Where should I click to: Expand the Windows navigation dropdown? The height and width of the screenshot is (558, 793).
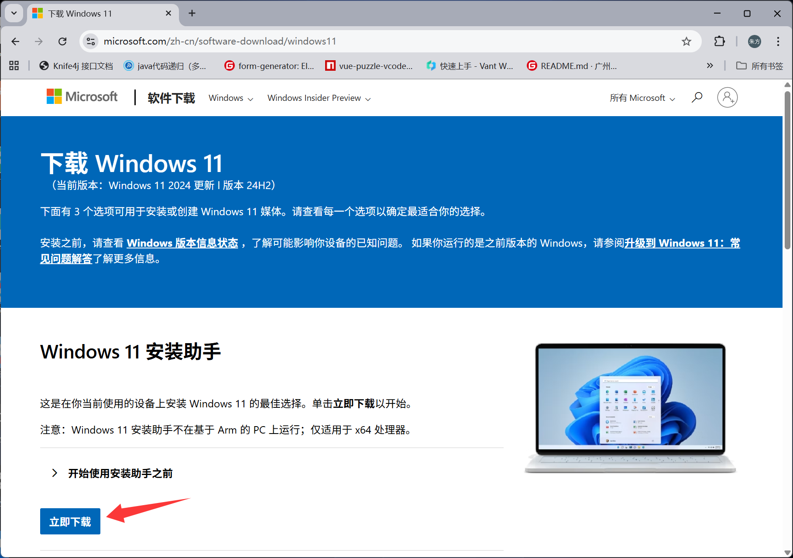231,98
